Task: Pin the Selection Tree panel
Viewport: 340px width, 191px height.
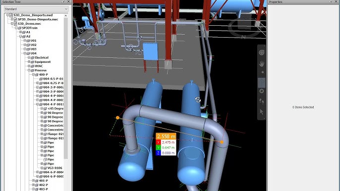Action: tap(63, 2)
